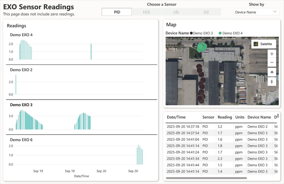Click the green Demo EXO 4 map marker cluster
284x184 pixels.
coord(202,47)
